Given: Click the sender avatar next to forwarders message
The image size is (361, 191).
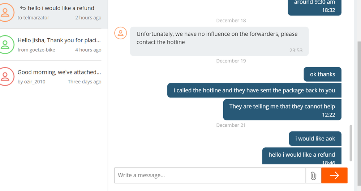Looking at the screenshot, I should 121,33.
